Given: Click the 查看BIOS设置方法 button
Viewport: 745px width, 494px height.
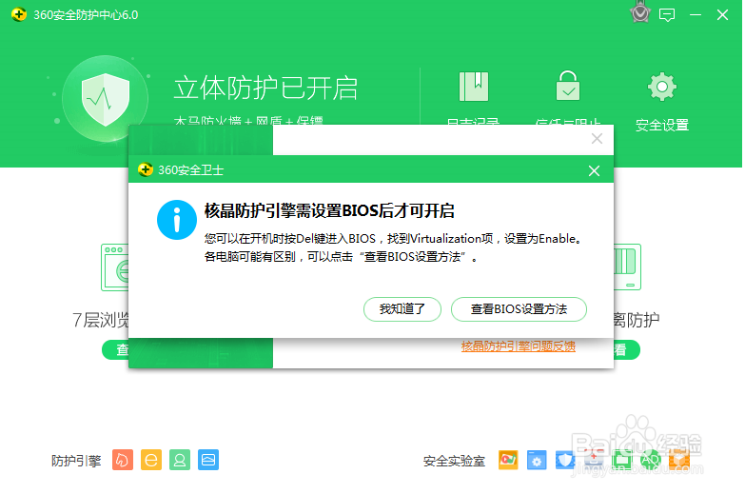Looking at the screenshot, I should click(519, 309).
